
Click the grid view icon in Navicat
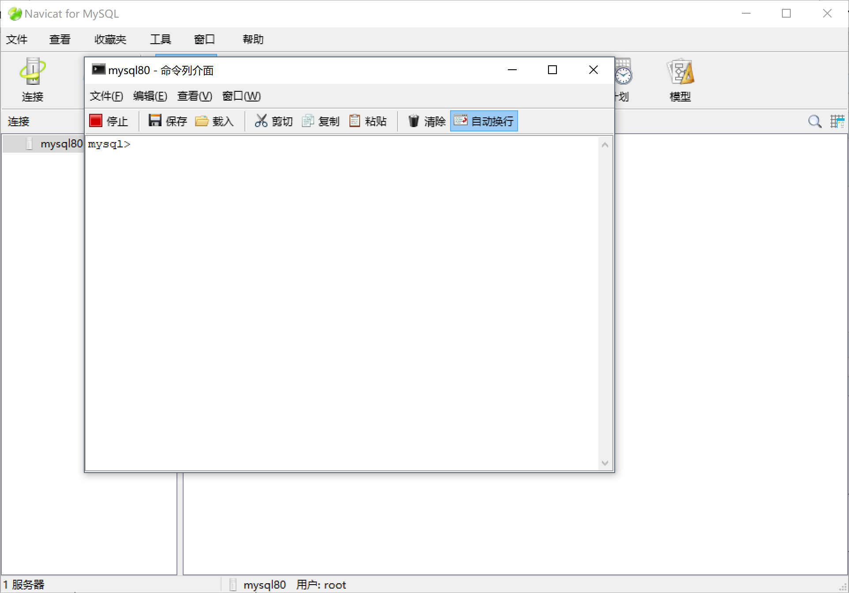(x=837, y=121)
